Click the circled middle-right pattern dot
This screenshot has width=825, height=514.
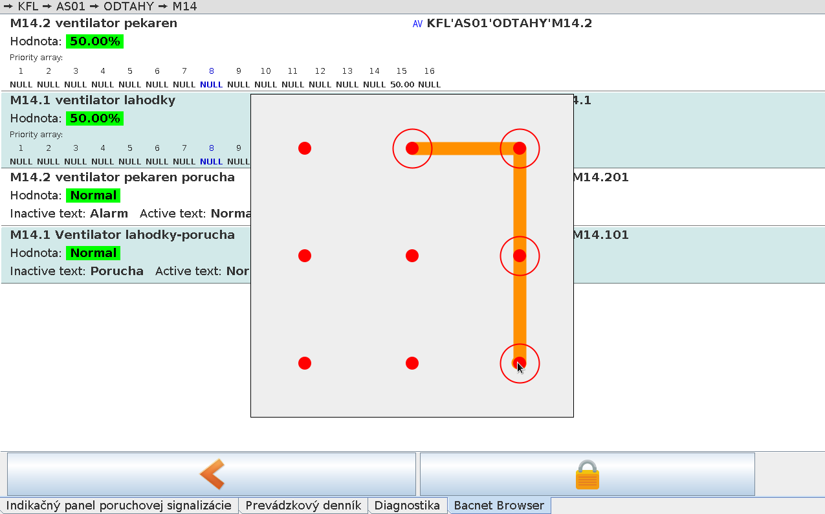click(x=520, y=256)
